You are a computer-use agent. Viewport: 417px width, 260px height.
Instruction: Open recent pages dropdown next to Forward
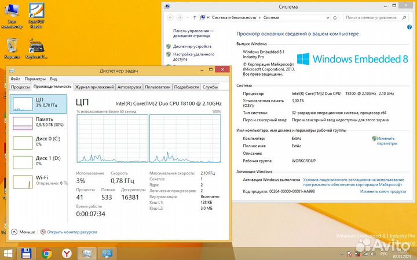click(187, 17)
